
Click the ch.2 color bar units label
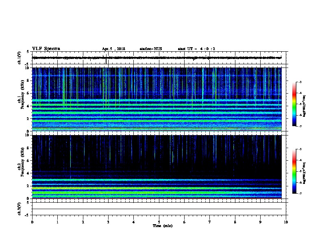pyautogui.click(x=304, y=173)
